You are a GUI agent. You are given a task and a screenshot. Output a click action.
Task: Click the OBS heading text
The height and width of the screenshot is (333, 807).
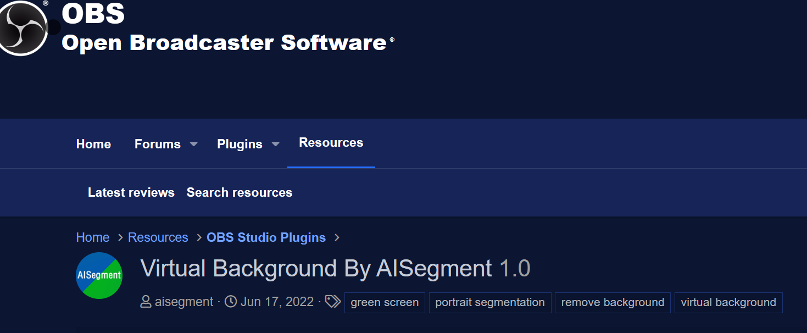(93, 14)
